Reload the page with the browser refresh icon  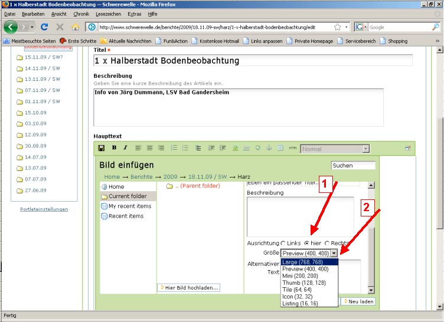[x=44, y=27]
